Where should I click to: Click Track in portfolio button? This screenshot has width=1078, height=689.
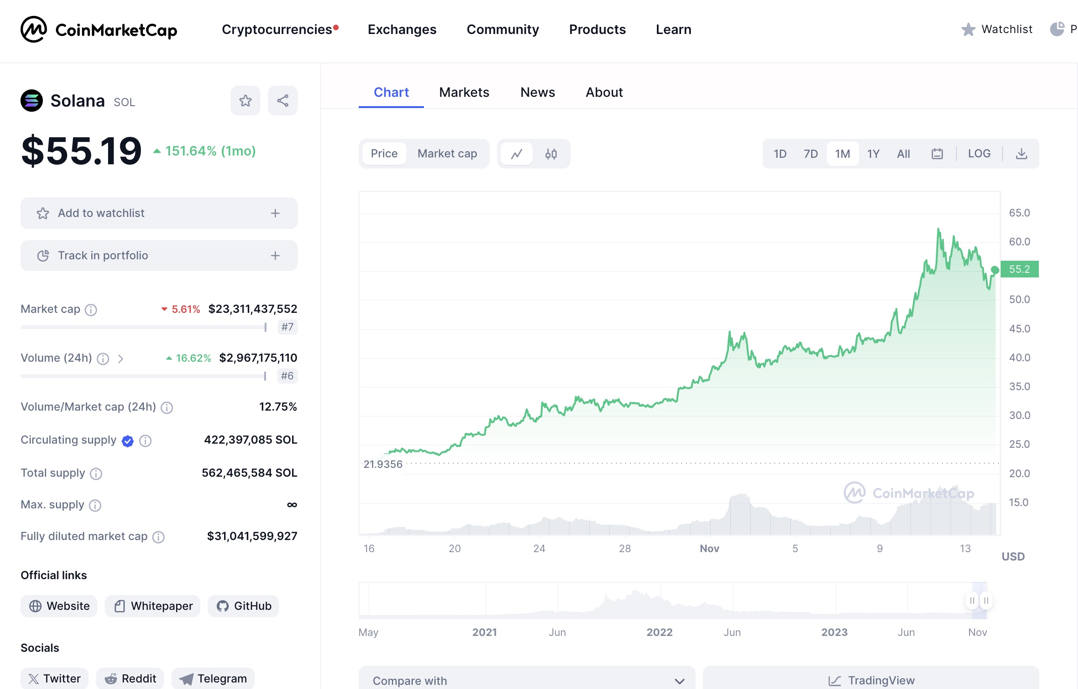(x=159, y=256)
